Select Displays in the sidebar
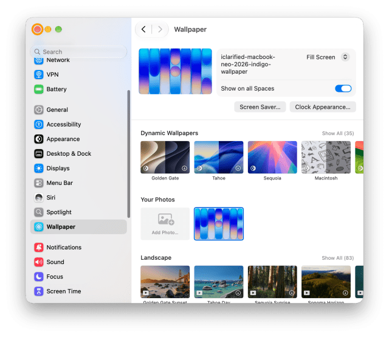The width and height of the screenshot is (389, 337). pyautogui.click(x=78, y=168)
